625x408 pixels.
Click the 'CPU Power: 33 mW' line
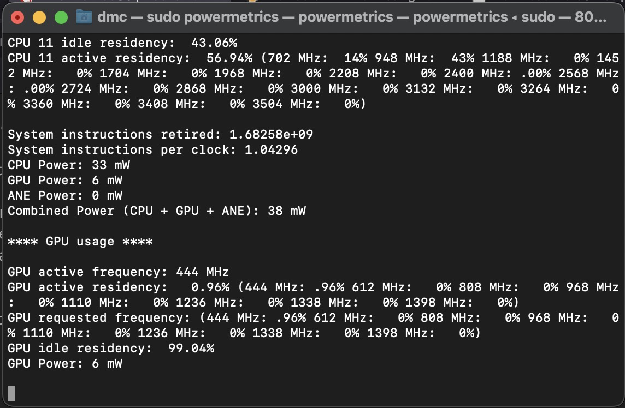point(69,165)
